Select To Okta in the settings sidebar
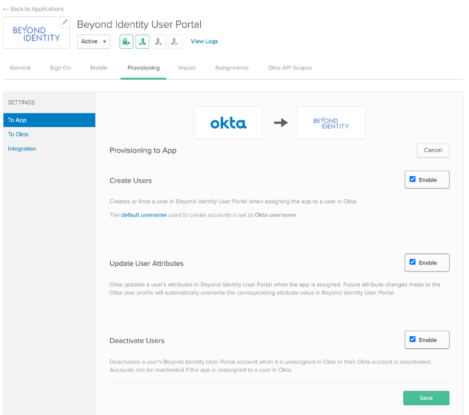Screen dimensions: 469x415 tap(19, 134)
